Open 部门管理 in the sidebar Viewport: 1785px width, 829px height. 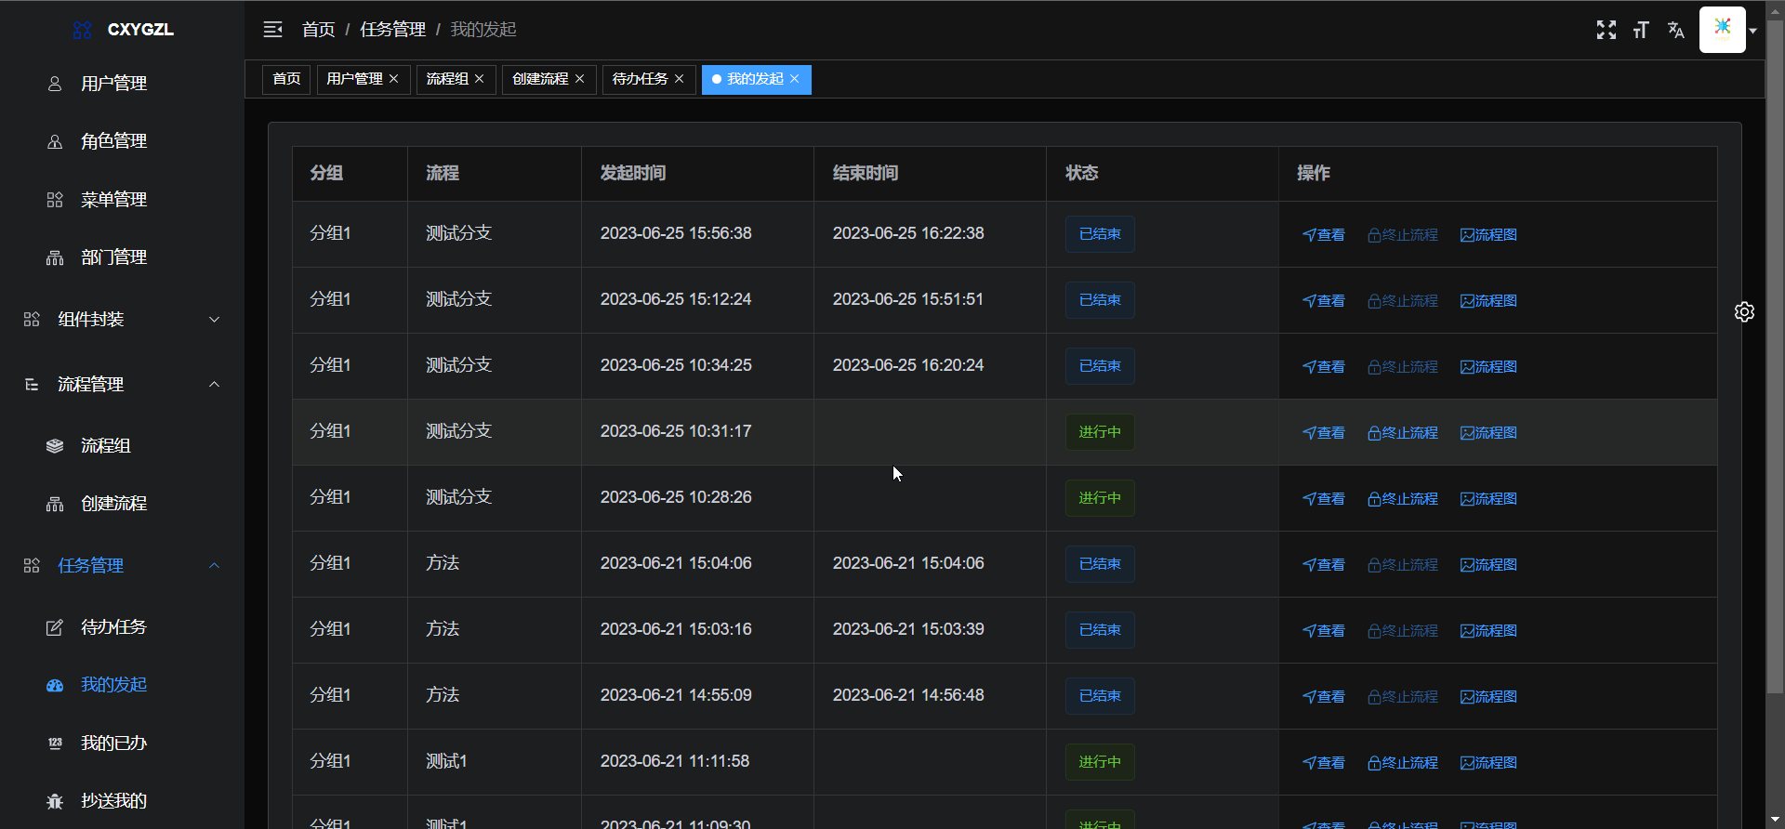point(122,257)
